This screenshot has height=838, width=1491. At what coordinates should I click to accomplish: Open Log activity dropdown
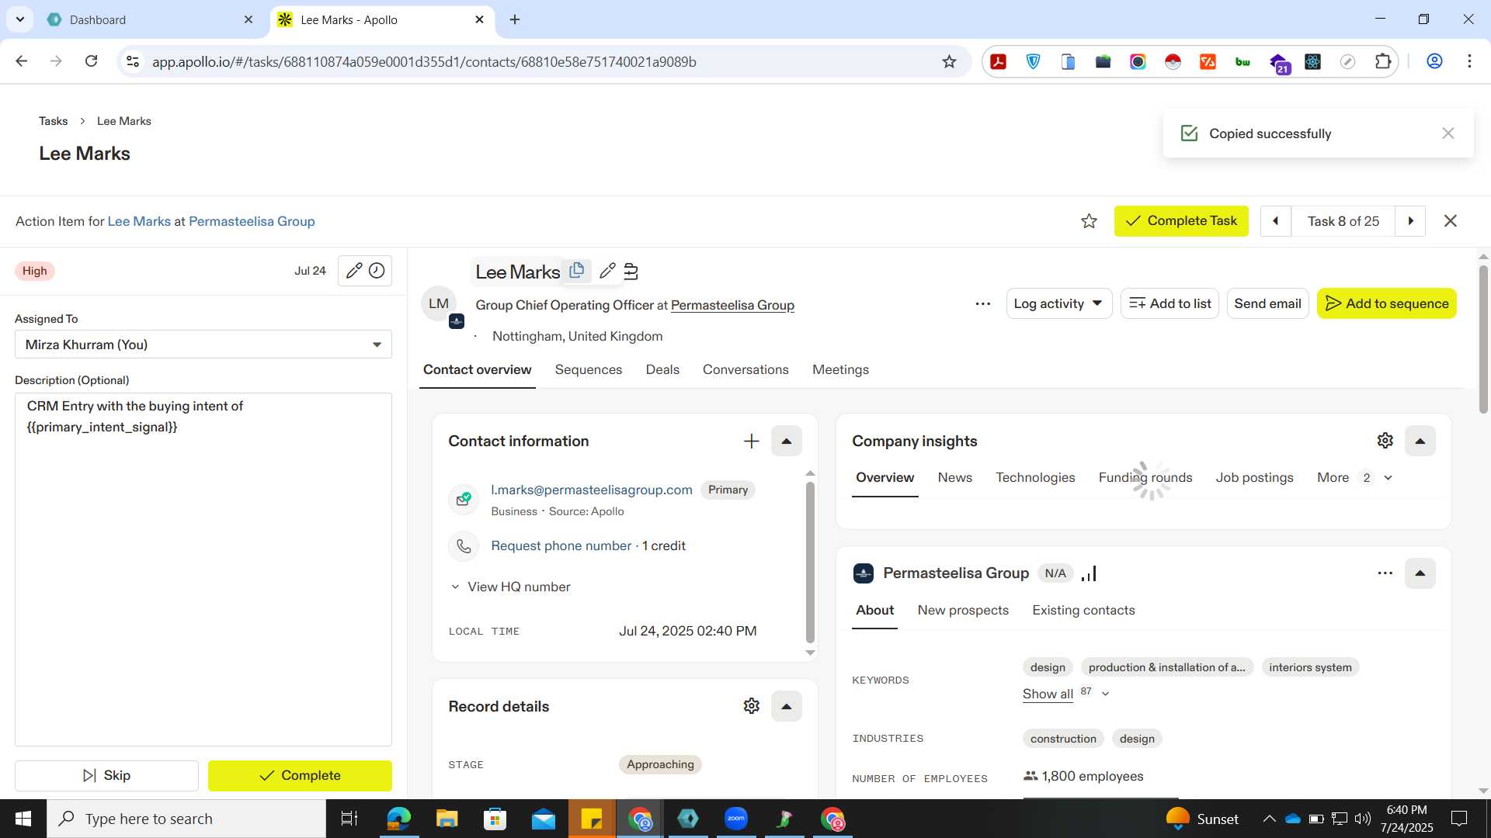point(1058,303)
